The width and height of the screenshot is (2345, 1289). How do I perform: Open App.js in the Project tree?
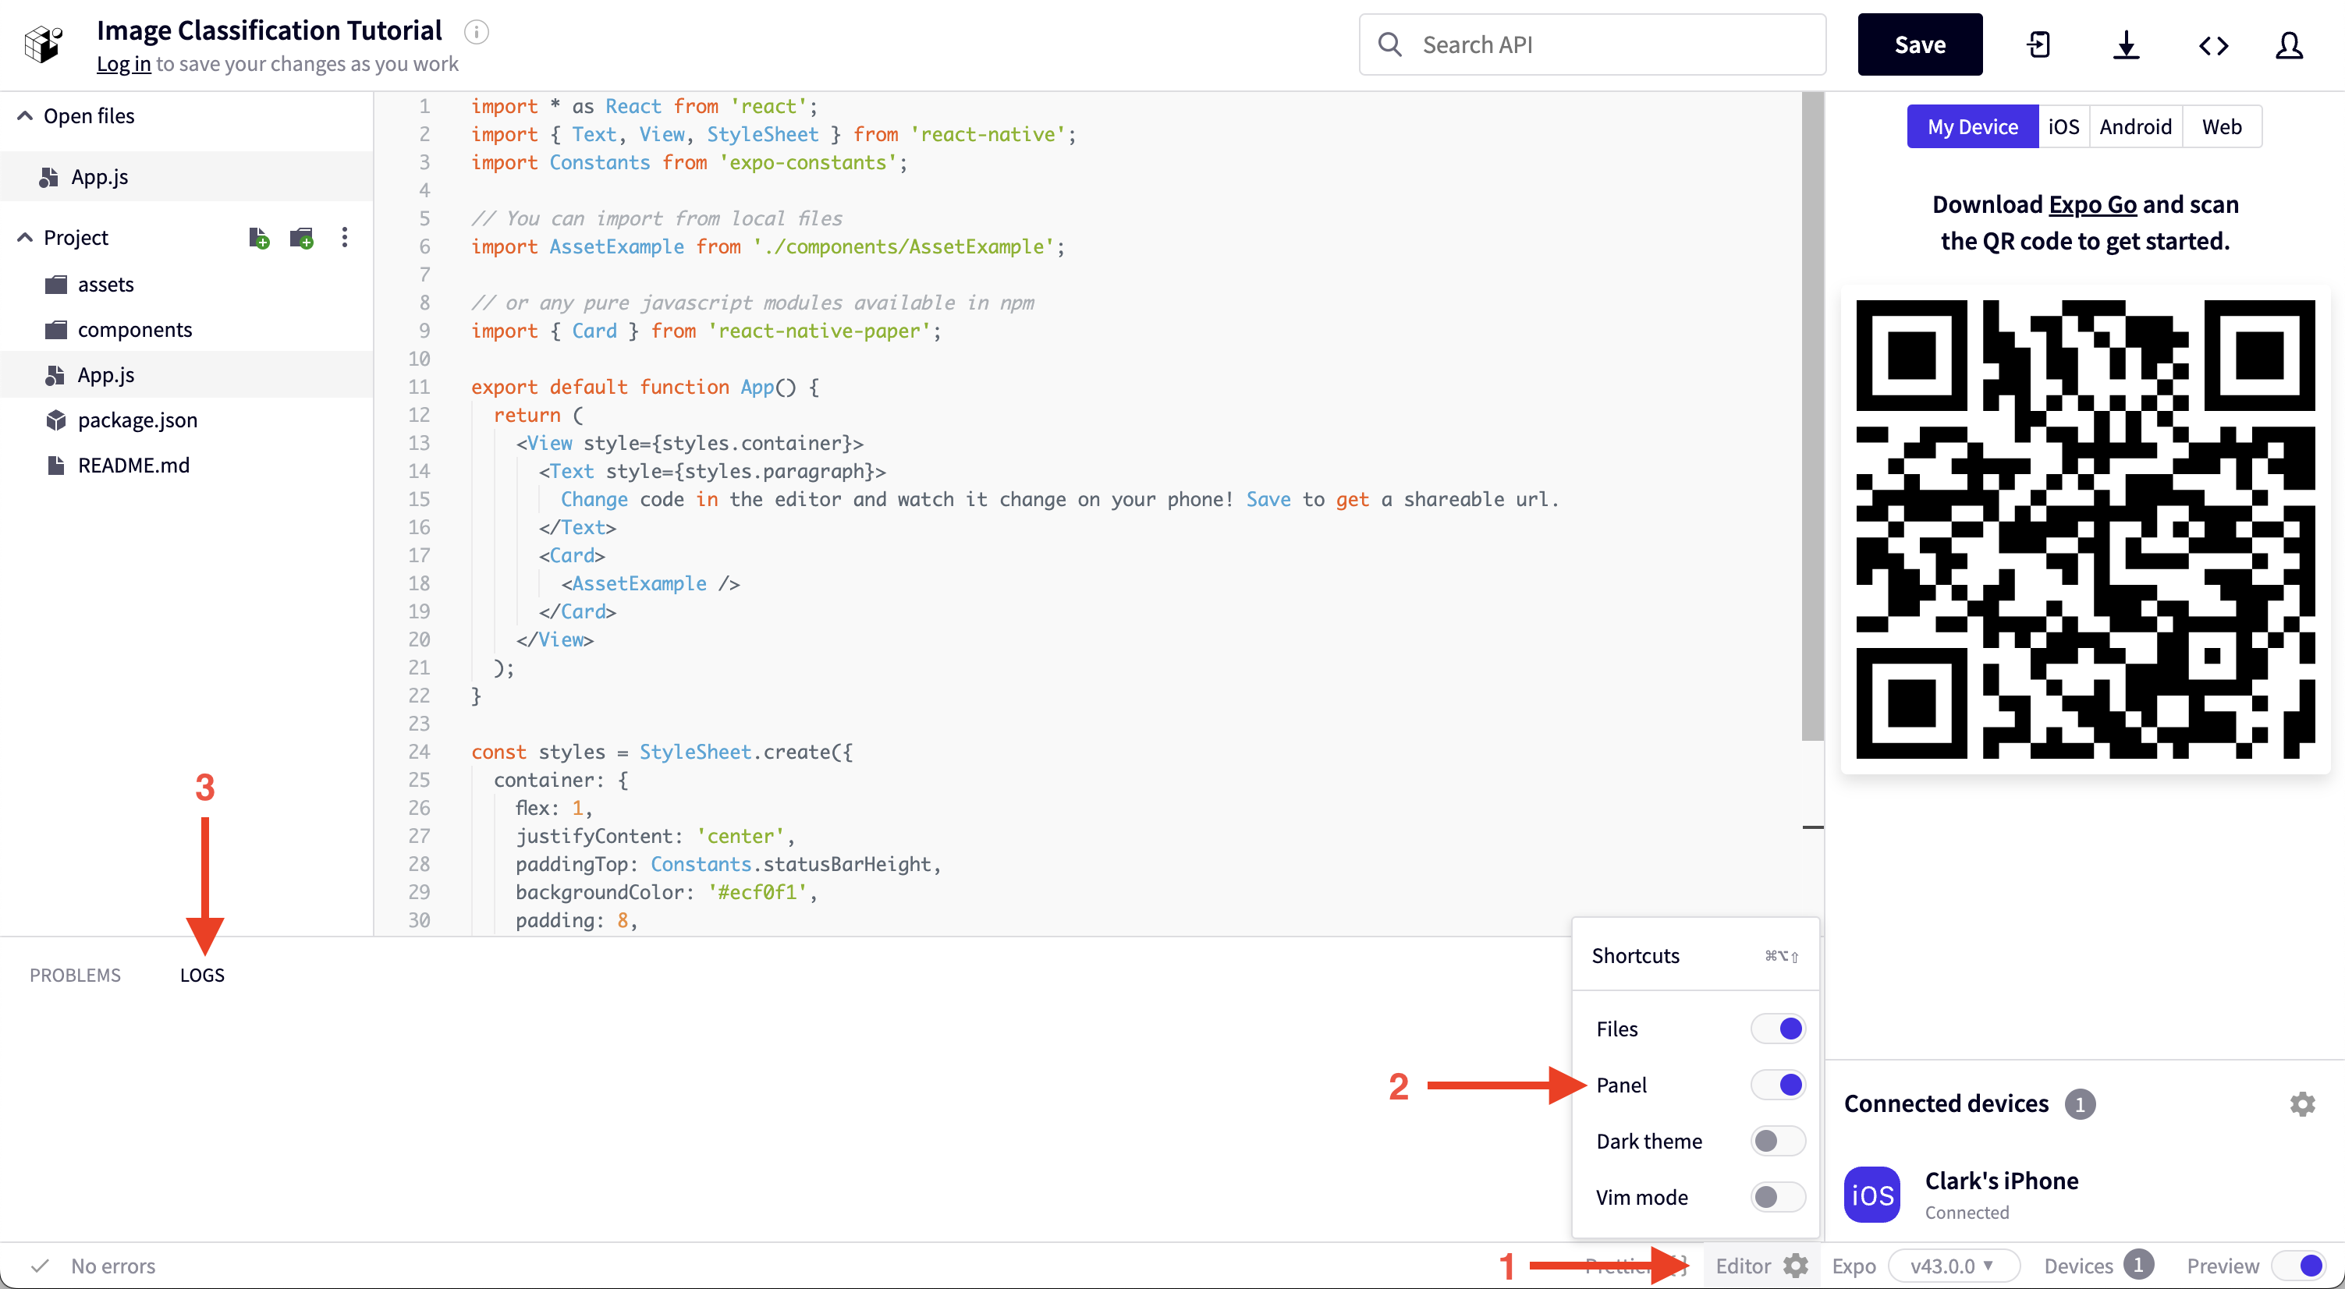point(186,374)
